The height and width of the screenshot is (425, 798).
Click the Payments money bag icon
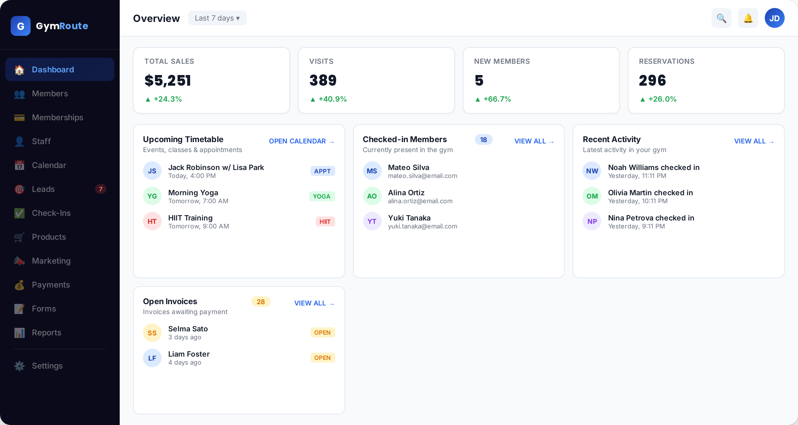19,285
